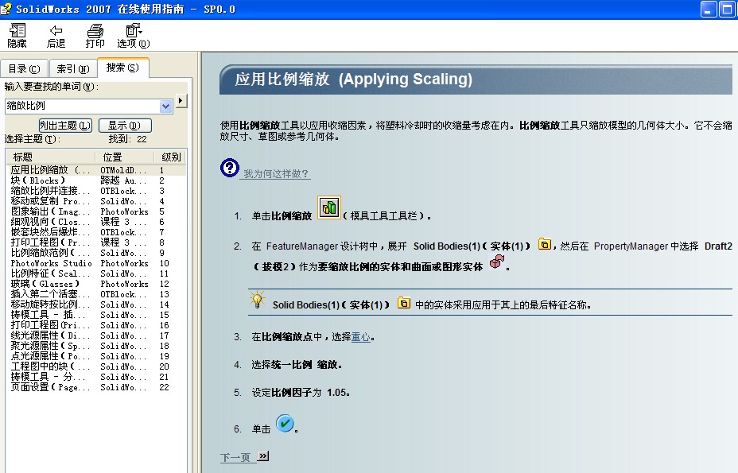738x473 pixels.
Task: Open the 重心 (centroid) link in step 3
Action: pyautogui.click(x=360, y=337)
